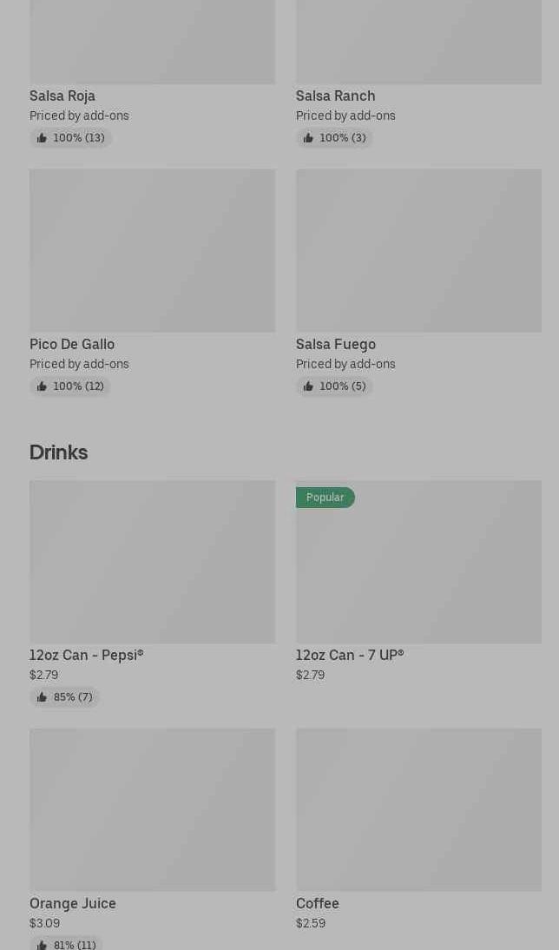559x950 pixels.
Task: Click thumbs-up icon under Salsa Ranch
Action: click(x=308, y=138)
